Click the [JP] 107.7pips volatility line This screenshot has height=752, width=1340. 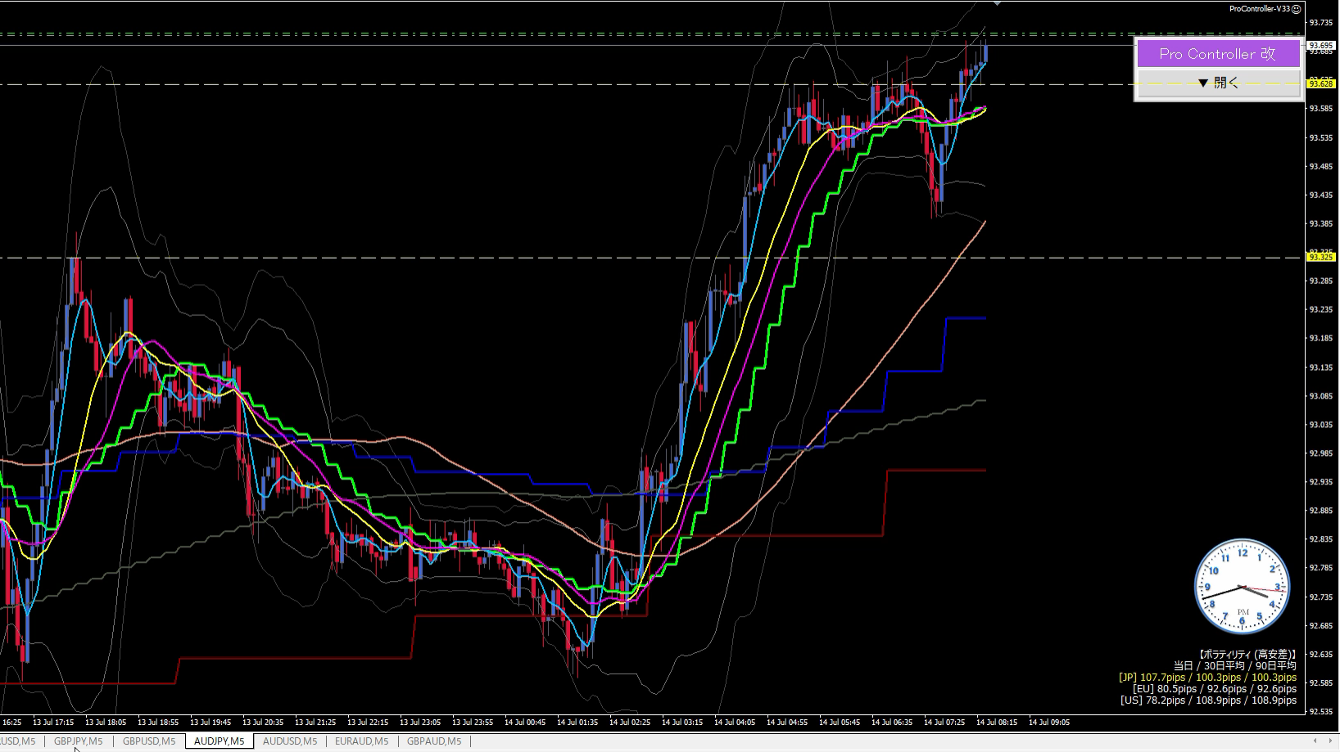click(x=1207, y=678)
